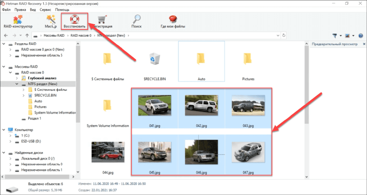This screenshot has width=367, height=195.
Task: Select Auto in the left tree
Action: click(38, 101)
